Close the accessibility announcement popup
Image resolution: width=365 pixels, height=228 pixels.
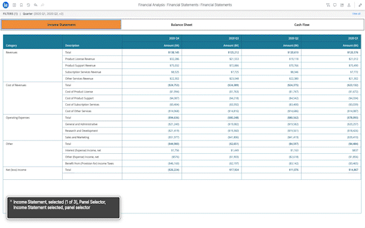[x=11, y=201]
